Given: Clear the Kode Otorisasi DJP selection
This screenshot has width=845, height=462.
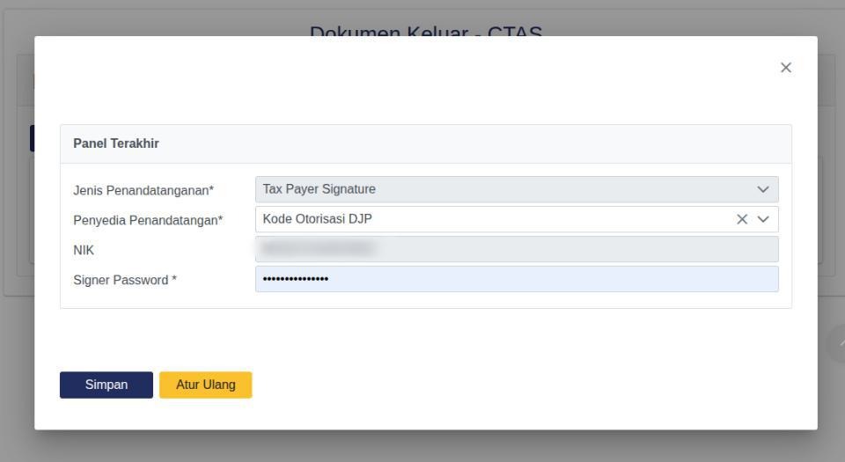Looking at the screenshot, I should pos(742,219).
